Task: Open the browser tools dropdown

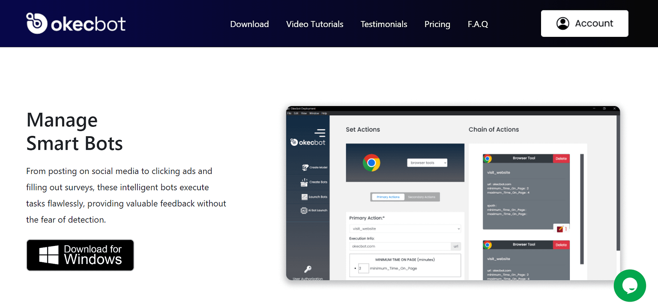Action: pyautogui.click(x=427, y=162)
